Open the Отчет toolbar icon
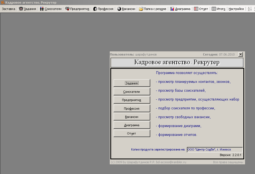This screenshot has height=174, width=255. pyautogui.click(x=201, y=9)
